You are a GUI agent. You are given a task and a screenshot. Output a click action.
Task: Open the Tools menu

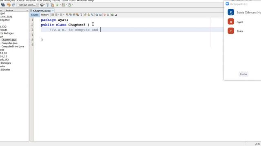pos(72,1)
